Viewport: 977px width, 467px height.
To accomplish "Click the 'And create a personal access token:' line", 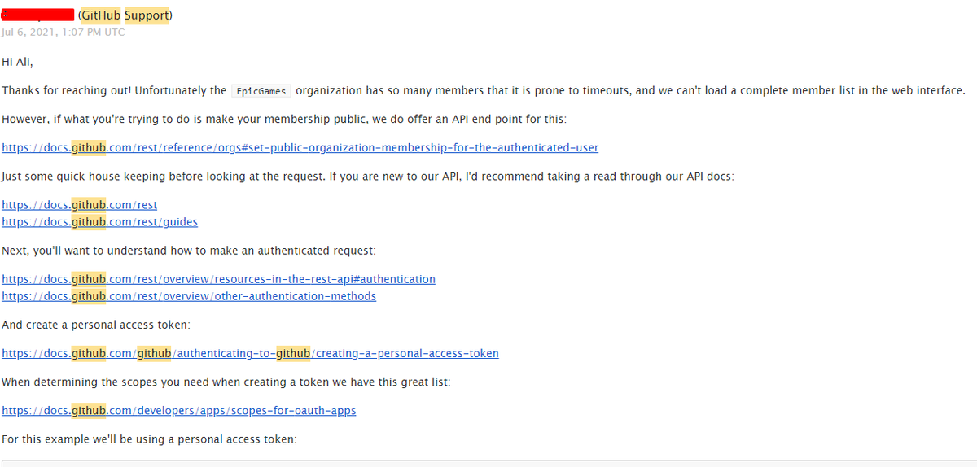I will [x=96, y=325].
